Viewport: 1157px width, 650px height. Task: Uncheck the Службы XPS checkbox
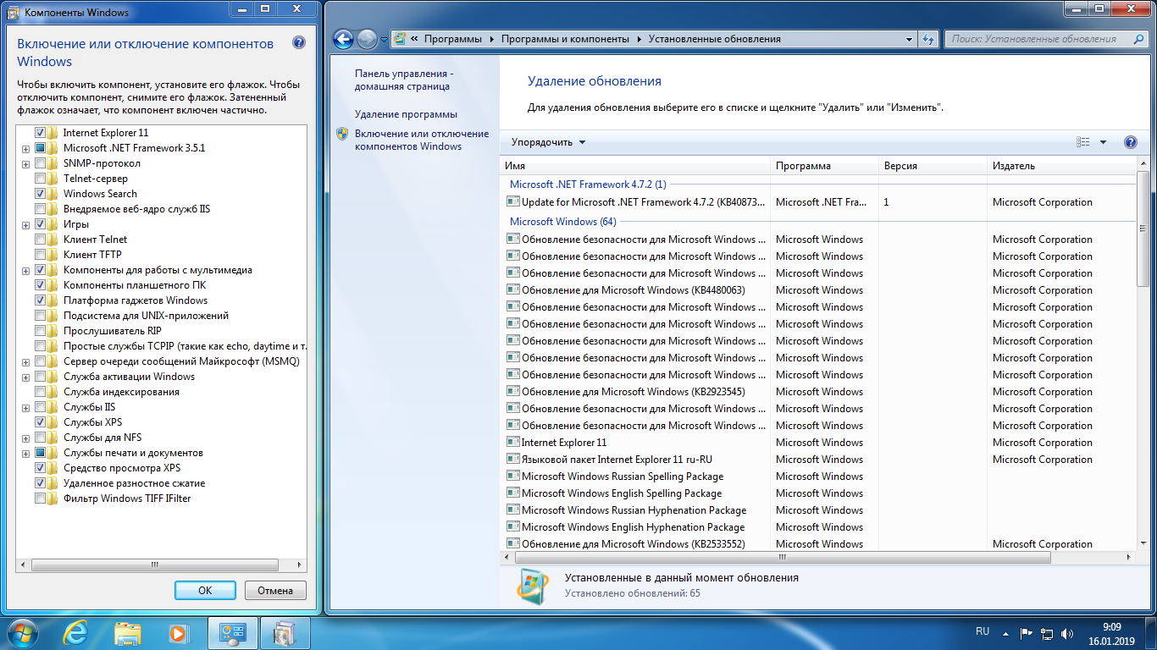pos(41,422)
